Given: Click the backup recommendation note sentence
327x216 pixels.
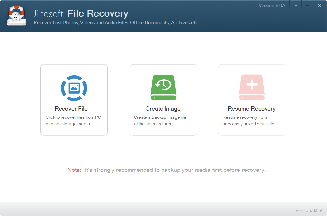Looking at the screenshot, I should [x=175, y=170].
